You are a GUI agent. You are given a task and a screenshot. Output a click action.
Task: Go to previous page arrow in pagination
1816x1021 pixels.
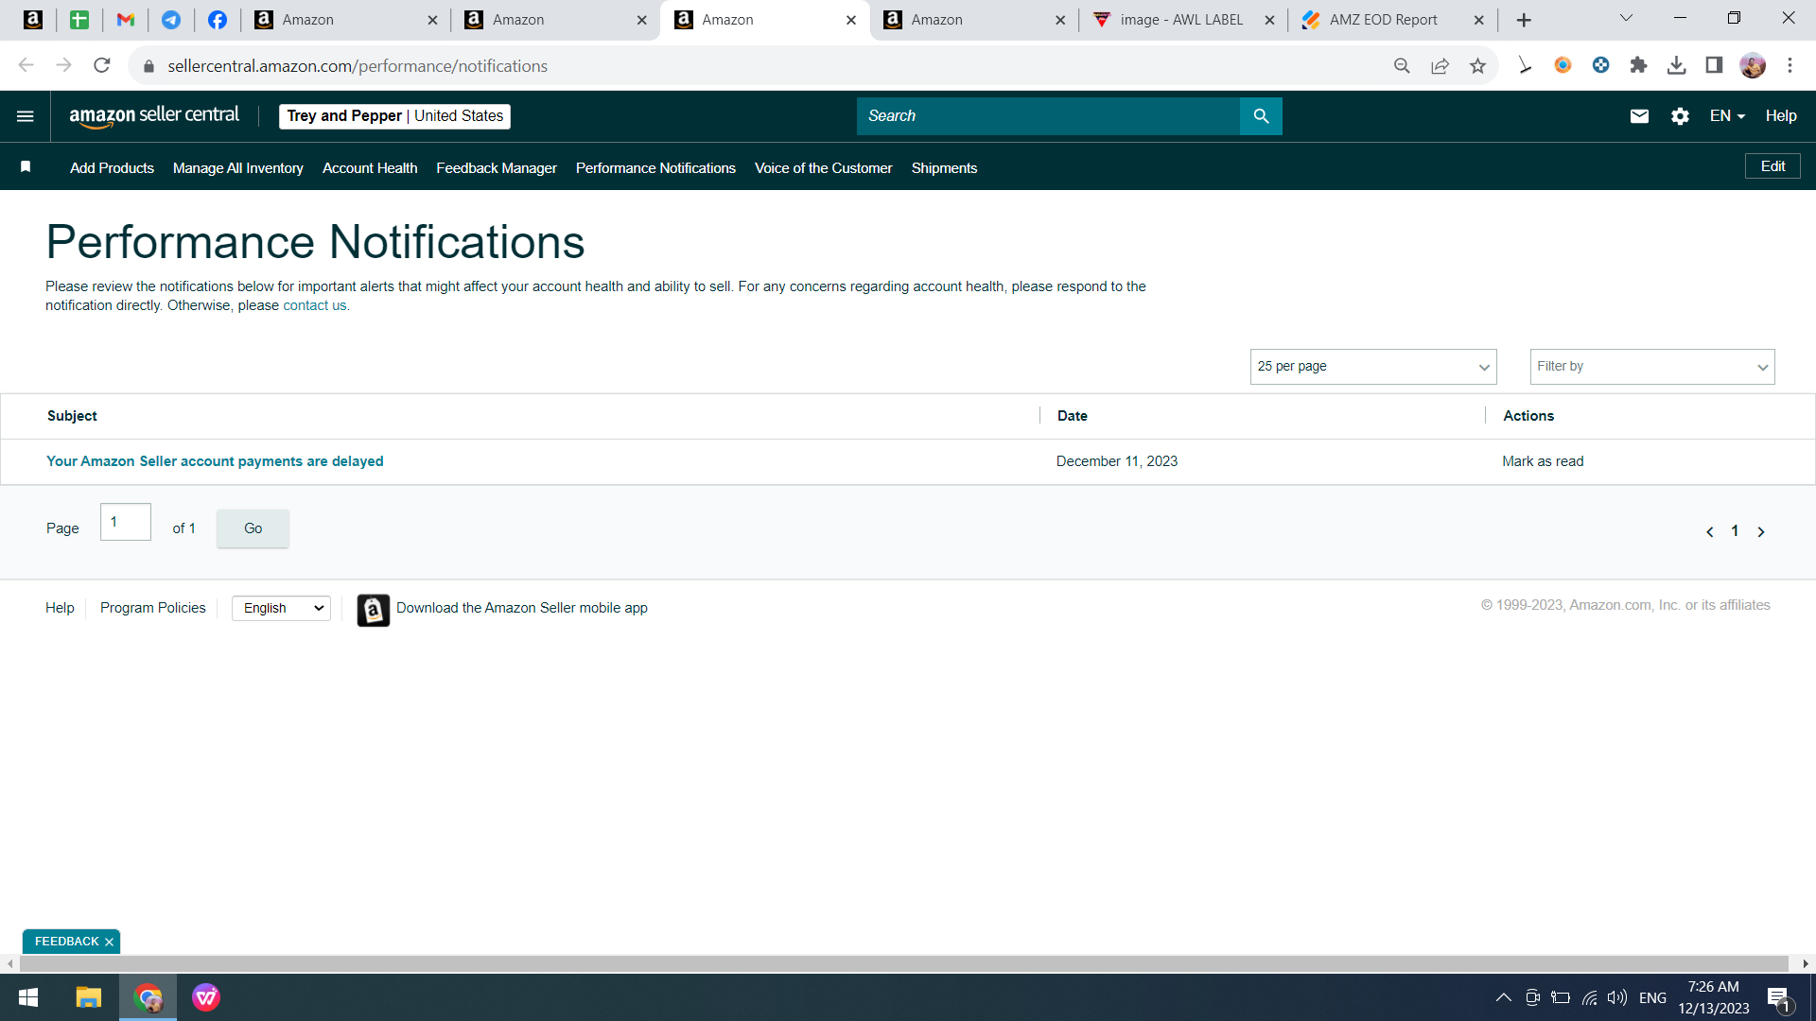1709,532
